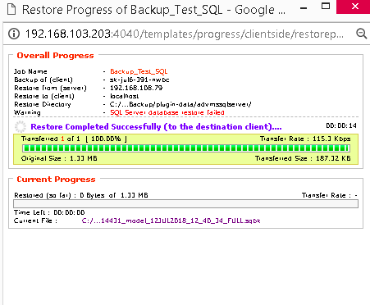This screenshot has height=305, width=370.
Task: Click the Transfer Rate 115.3 Kbps text
Action: [x=305, y=139]
